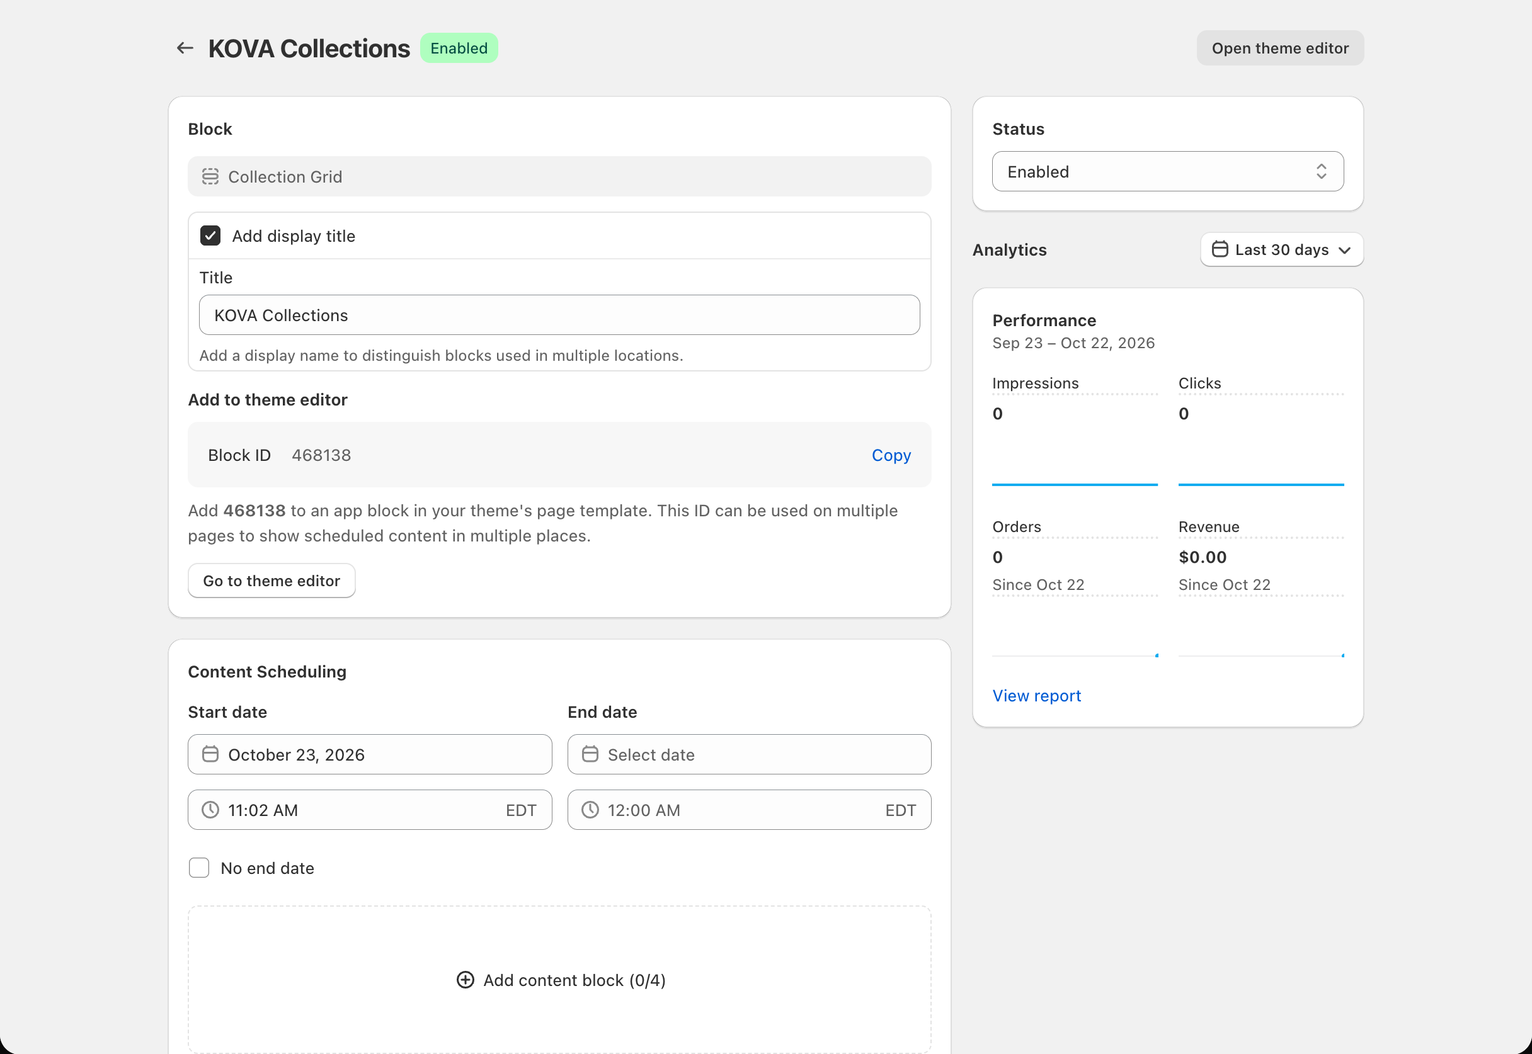Go back using the left arrow icon
Image resolution: width=1532 pixels, height=1054 pixels.
click(185, 48)
